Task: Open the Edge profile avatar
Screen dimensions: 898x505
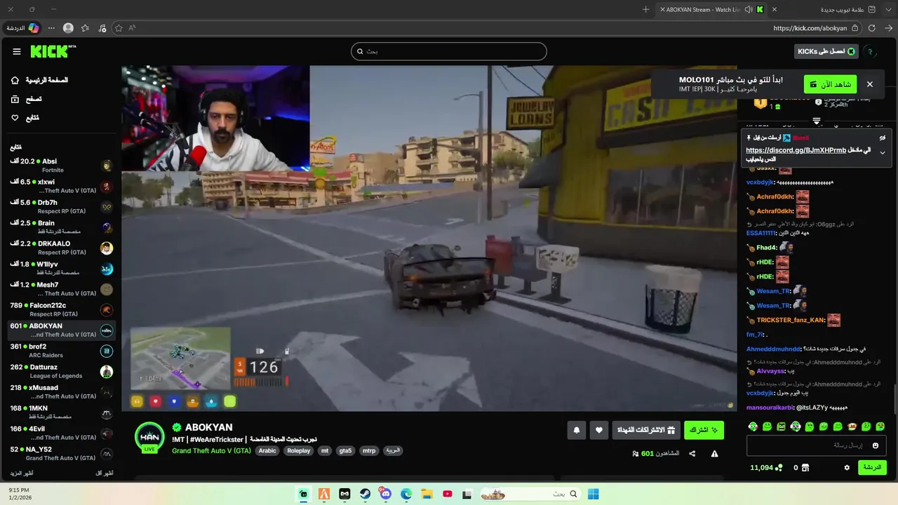Action: 68,28
